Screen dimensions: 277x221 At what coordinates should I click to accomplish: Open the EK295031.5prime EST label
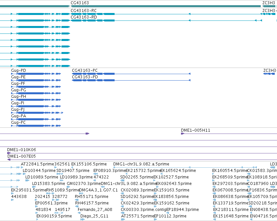(29, 190)
